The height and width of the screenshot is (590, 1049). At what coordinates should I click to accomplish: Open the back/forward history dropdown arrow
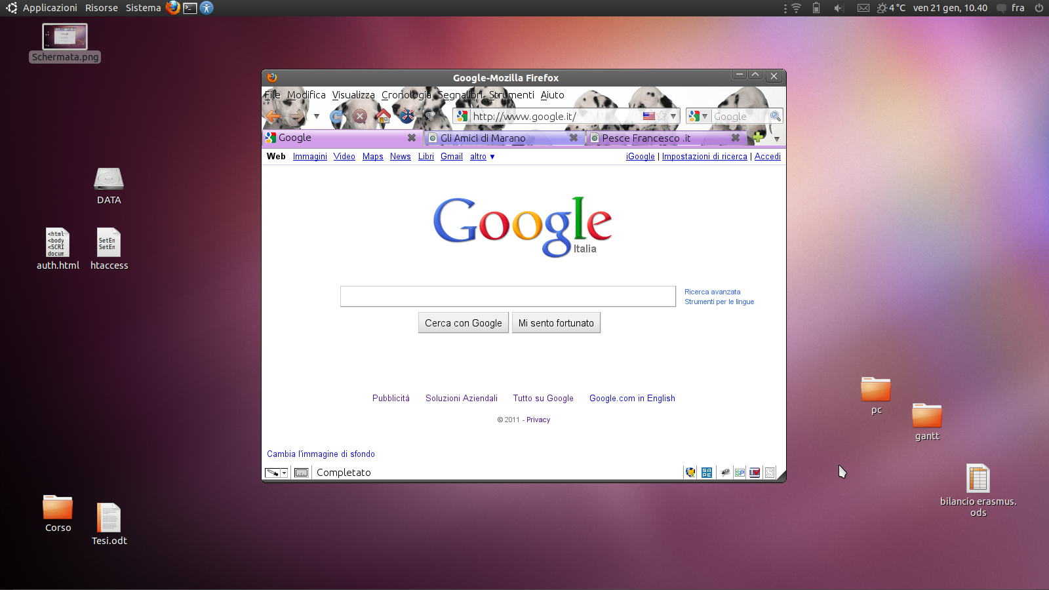pyautogui.click(x=317, y=117)
